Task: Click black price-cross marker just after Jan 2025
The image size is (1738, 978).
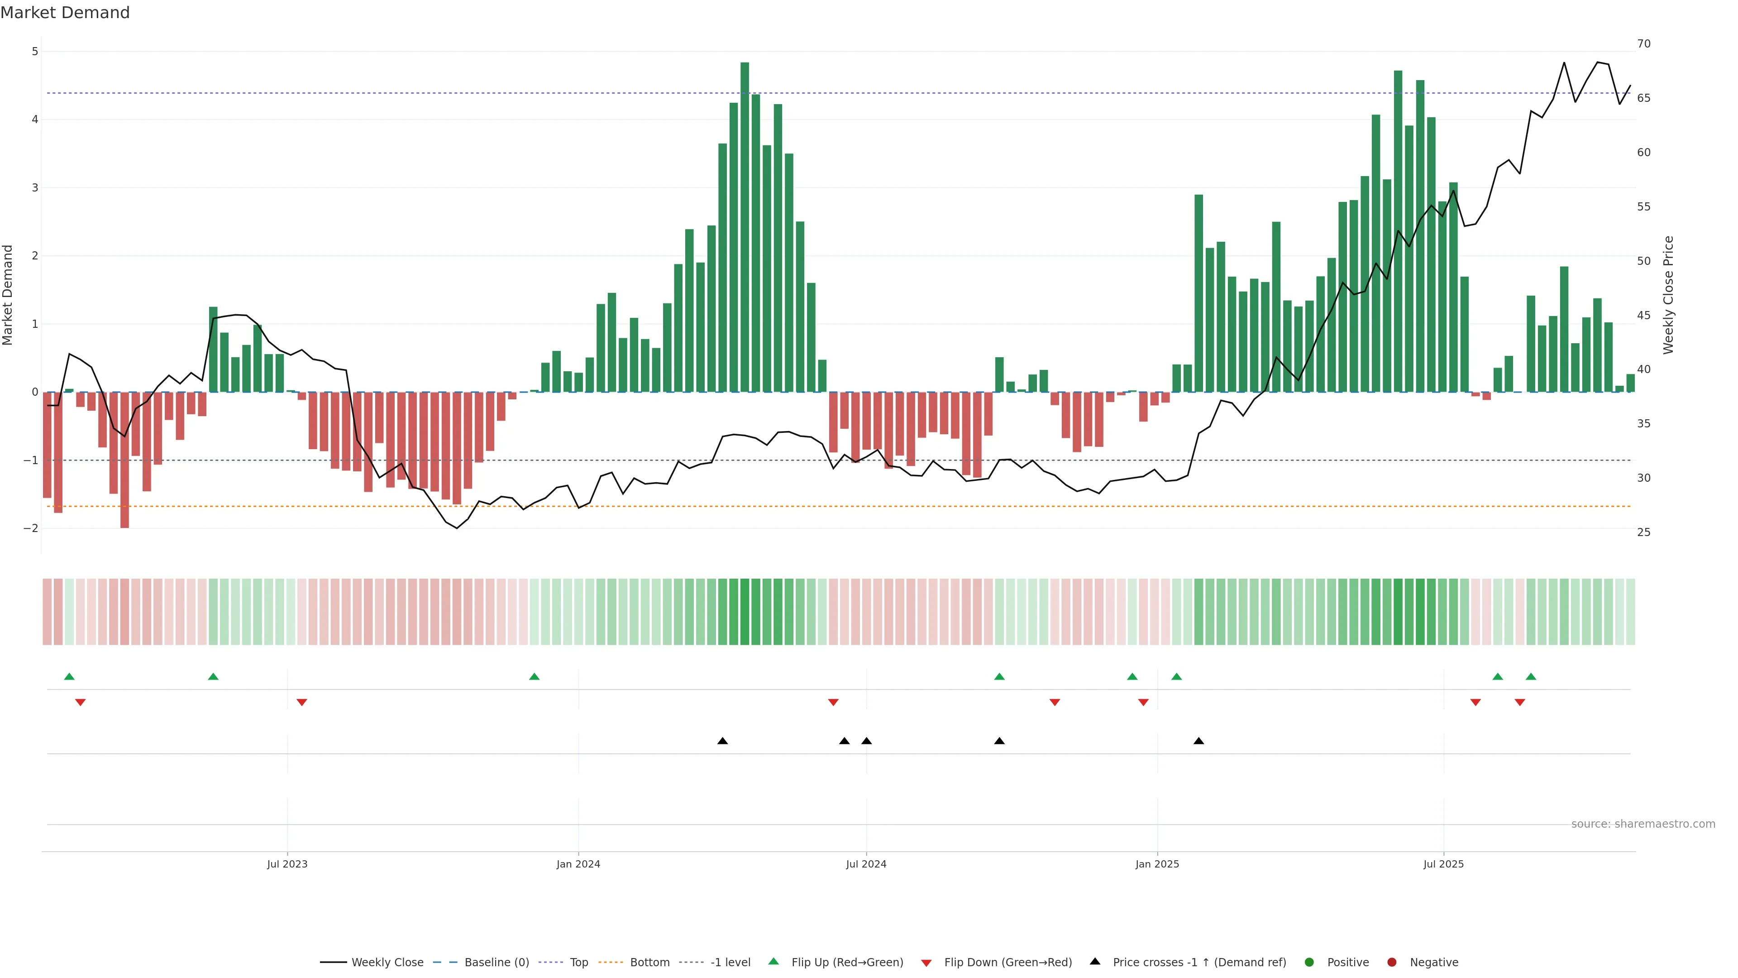Action: pos(1198,741)
